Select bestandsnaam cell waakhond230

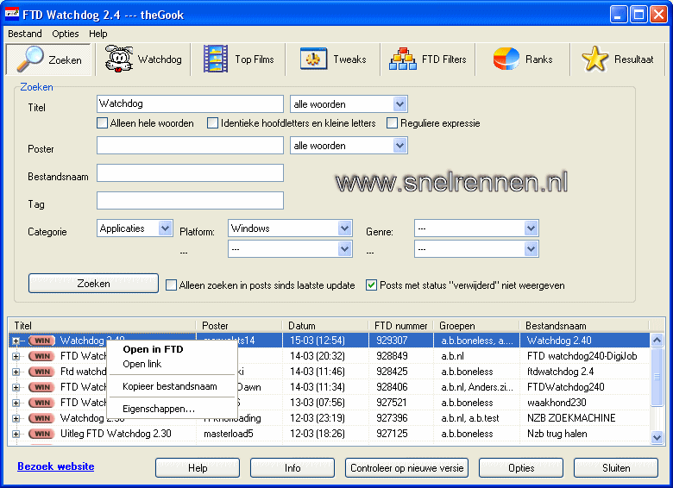coord(557,403)
